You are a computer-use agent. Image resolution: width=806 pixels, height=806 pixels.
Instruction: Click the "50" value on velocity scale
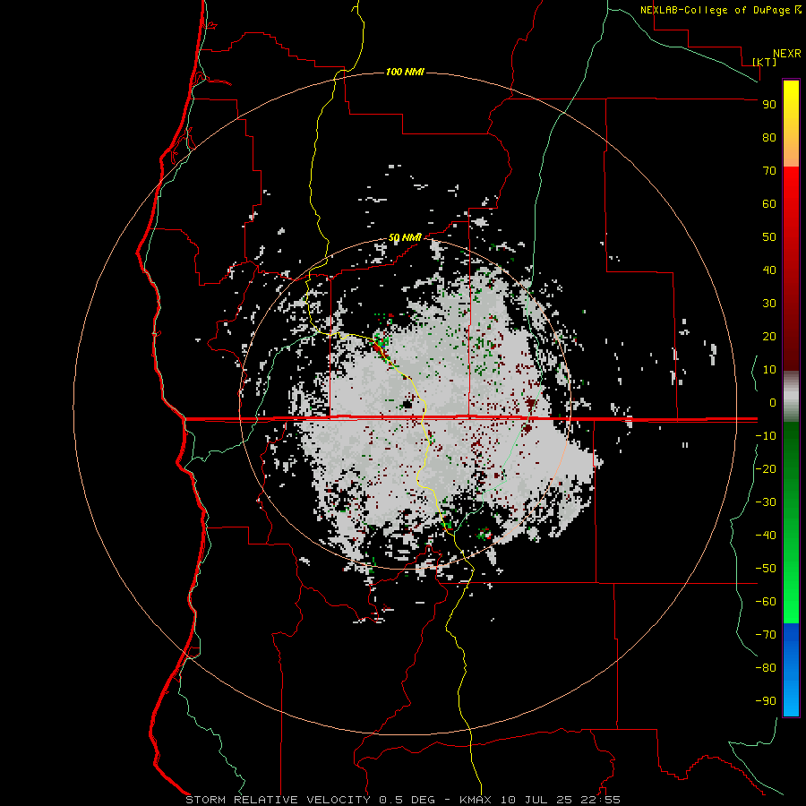pyautogui.click(x=769, y=237)
